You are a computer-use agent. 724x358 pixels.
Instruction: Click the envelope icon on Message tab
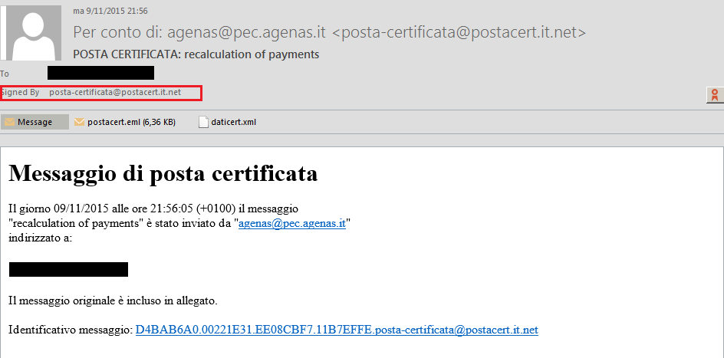[x=10, y=122]
